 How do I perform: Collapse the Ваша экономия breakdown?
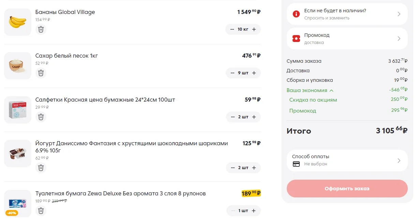pyautogui.click(x=310, y=90)
